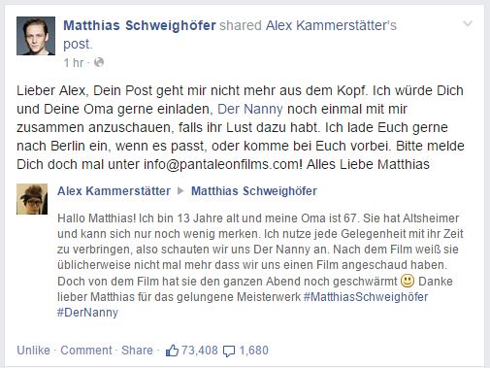The width and height of the screenshot is (490, 368).
Task: Click the thumbs-up likes count icon
Action: (x=172, y=351)
